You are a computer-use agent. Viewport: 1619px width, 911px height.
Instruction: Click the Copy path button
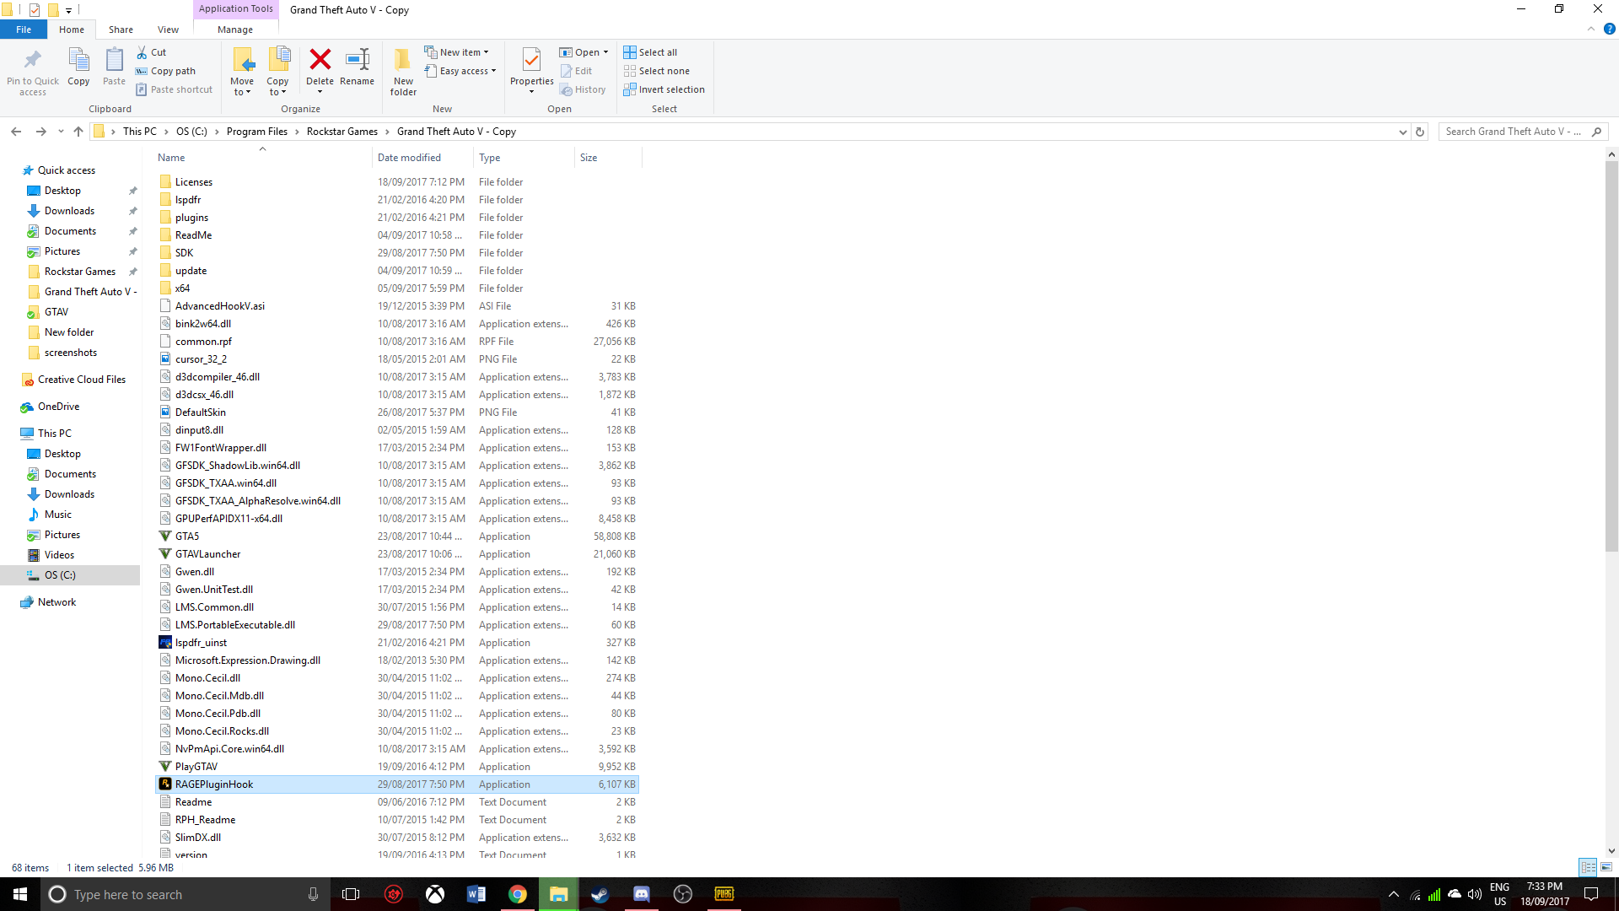[166, 71]
